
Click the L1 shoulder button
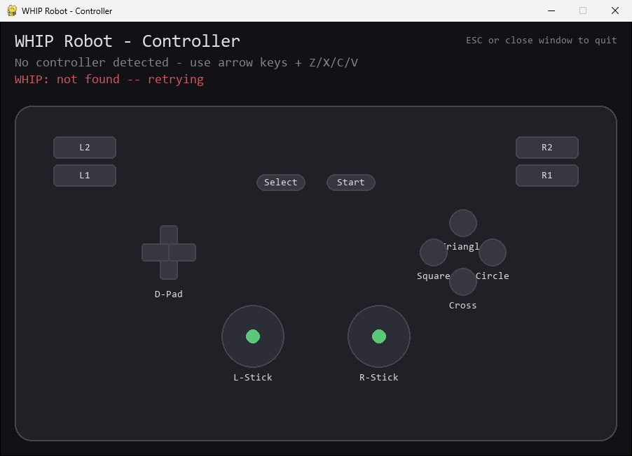[85, 176]
